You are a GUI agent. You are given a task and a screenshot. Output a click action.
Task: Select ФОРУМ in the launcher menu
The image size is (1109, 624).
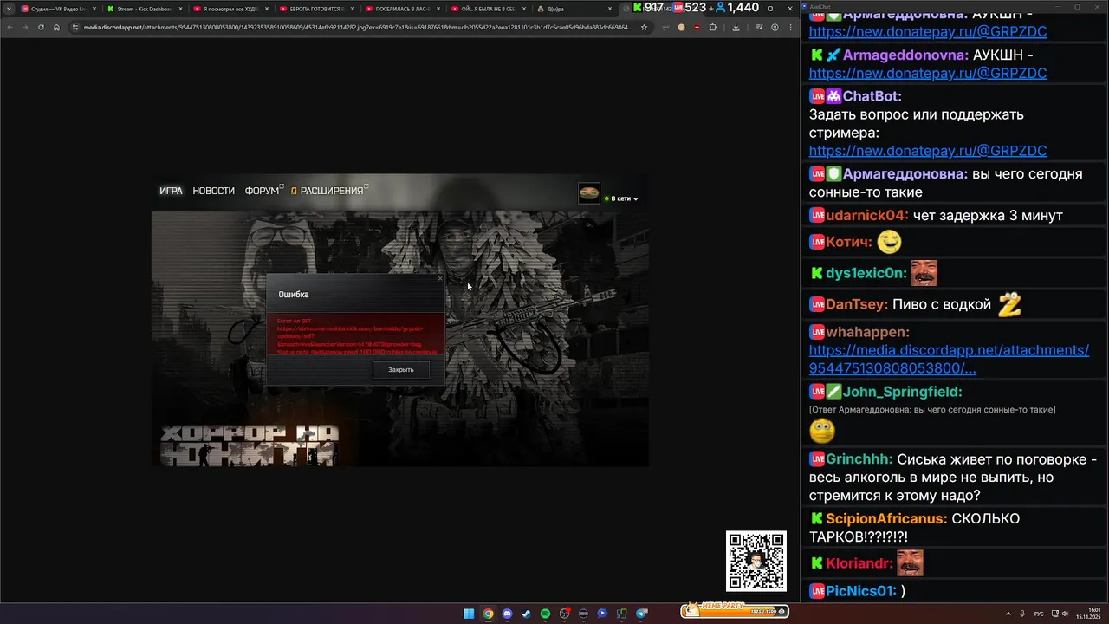(263, 191)
